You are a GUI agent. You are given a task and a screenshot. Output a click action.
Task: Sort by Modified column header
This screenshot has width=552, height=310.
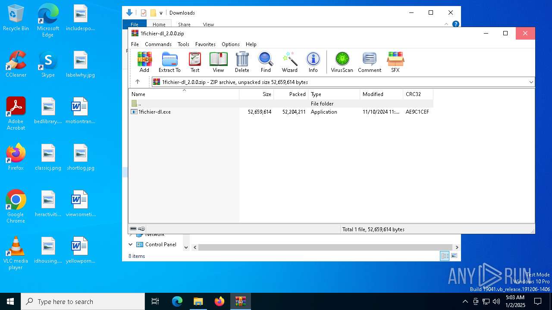381,94
